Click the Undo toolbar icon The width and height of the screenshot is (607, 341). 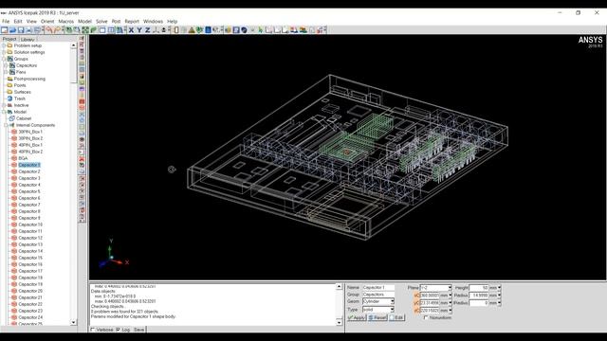click(x=48, y=29)
